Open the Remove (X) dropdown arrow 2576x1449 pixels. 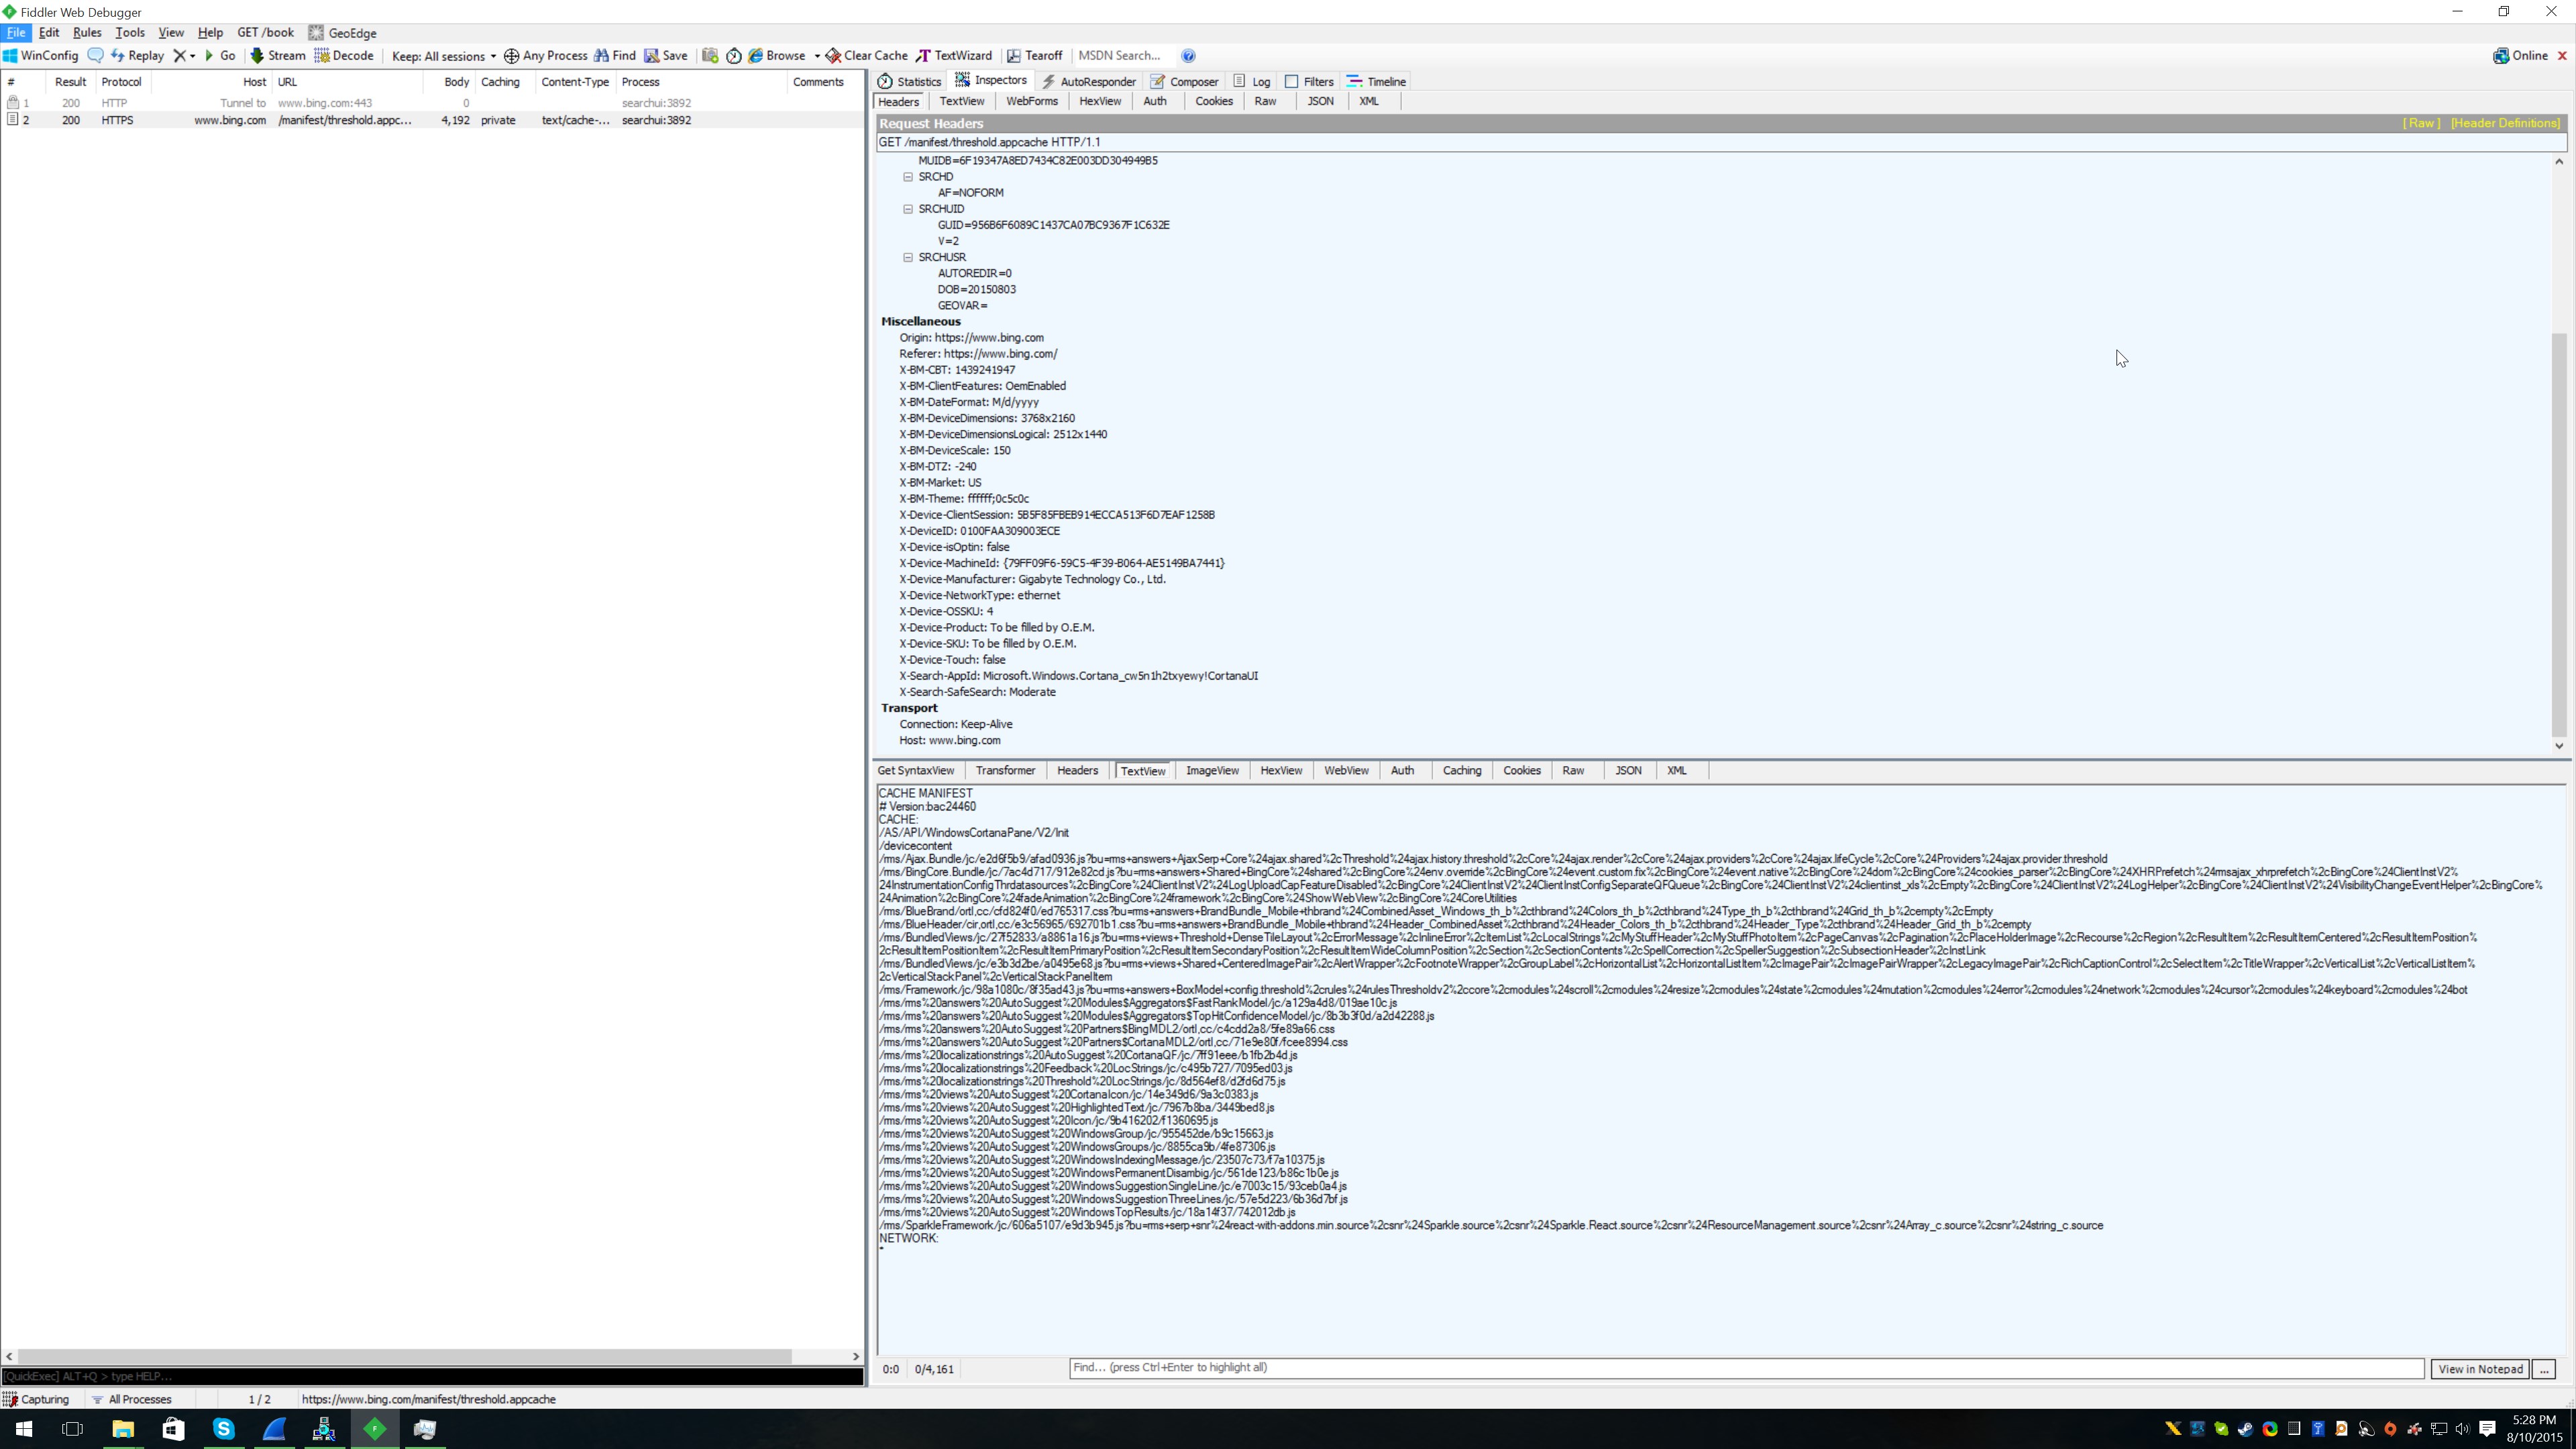pyautogui.click(x=192, y=56)
